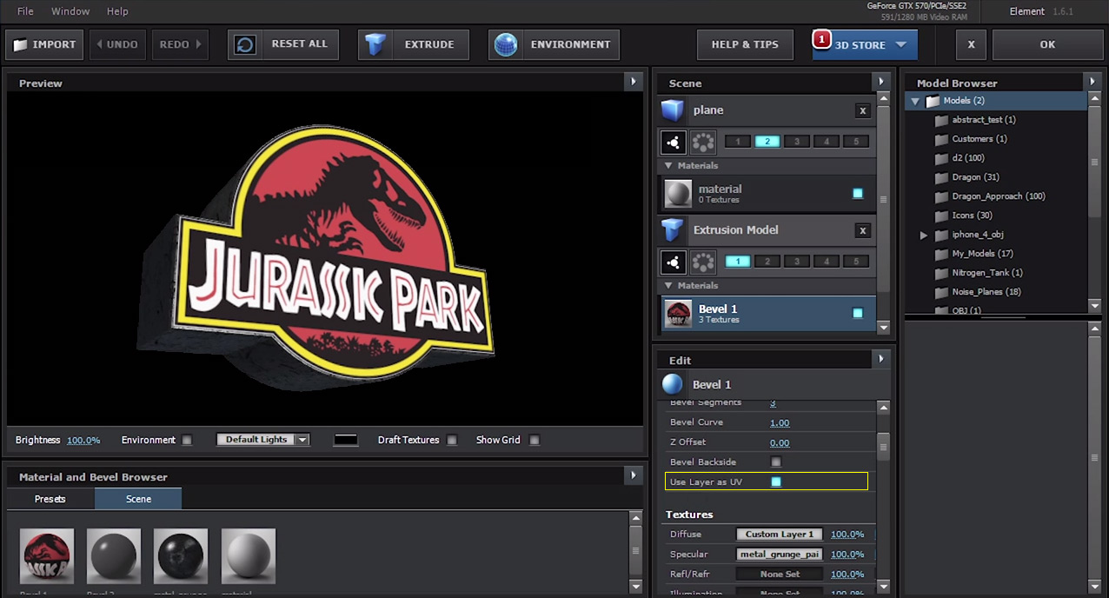Select the Bevel 1 material sphere thumbnail
The height and width of the screenshot is (598, 1109).
tap(47, 555)
